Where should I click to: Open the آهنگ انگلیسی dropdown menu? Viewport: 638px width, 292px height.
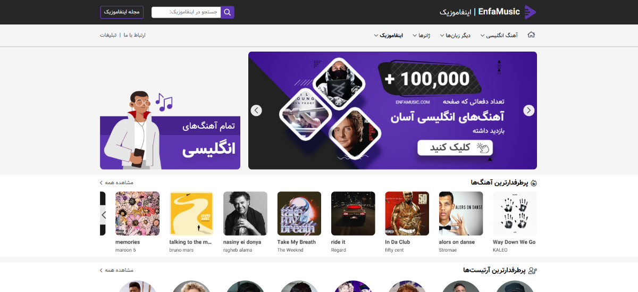coord(499,36)
